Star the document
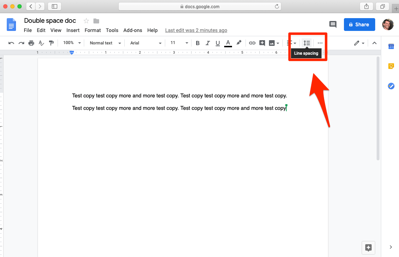 [x=86, y=21]
